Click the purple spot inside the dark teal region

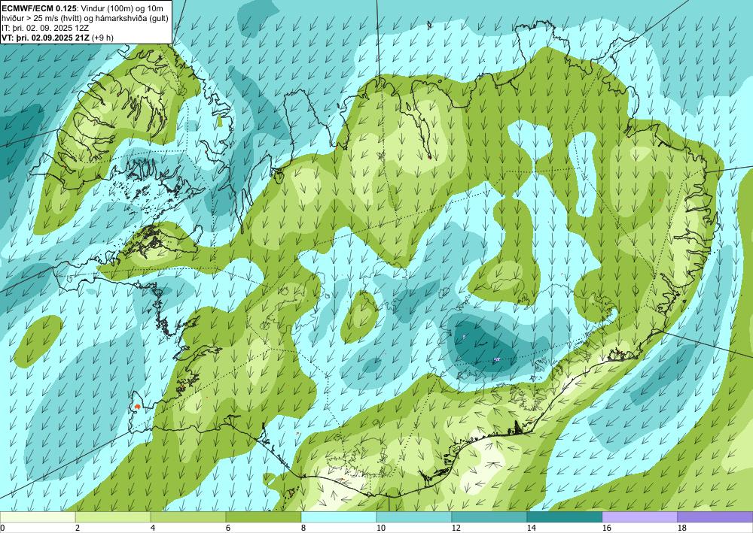497,359
